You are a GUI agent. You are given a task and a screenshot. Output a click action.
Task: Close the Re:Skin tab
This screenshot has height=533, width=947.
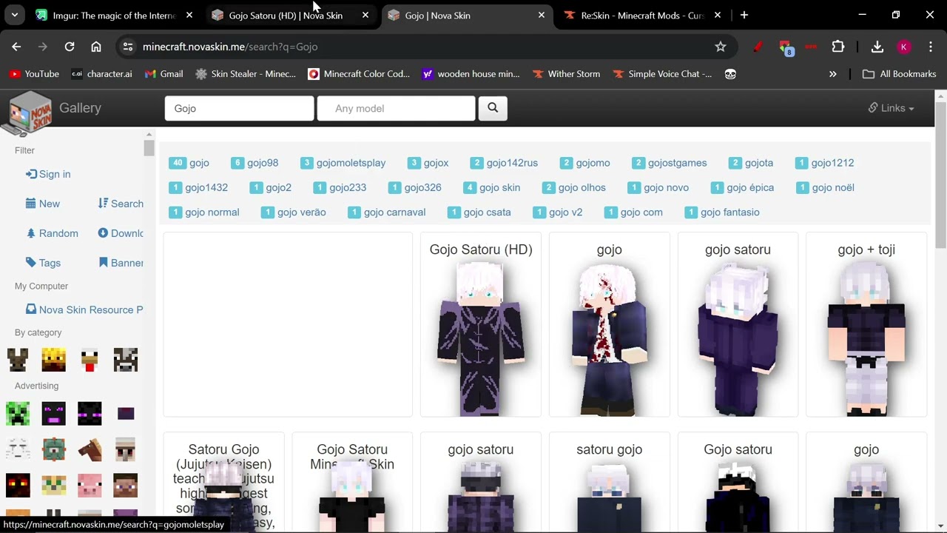718,16
